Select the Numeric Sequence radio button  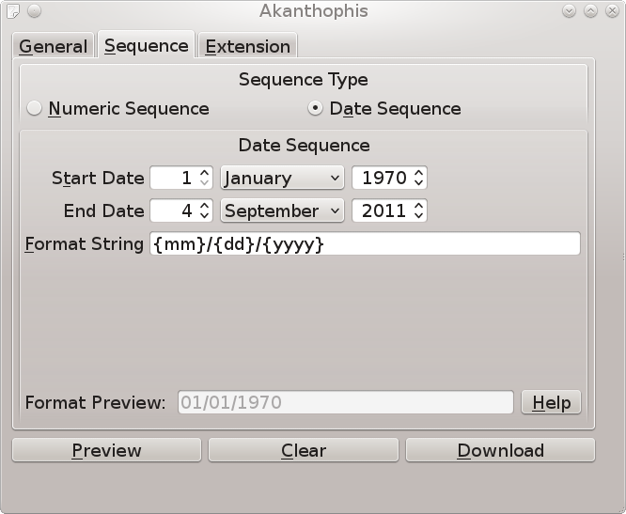click(35, 108)
